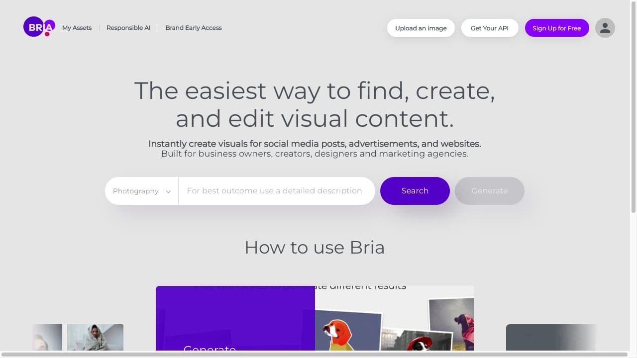
Task: Click the greyed-out Generate button
Action: click(x=489, y=191)
